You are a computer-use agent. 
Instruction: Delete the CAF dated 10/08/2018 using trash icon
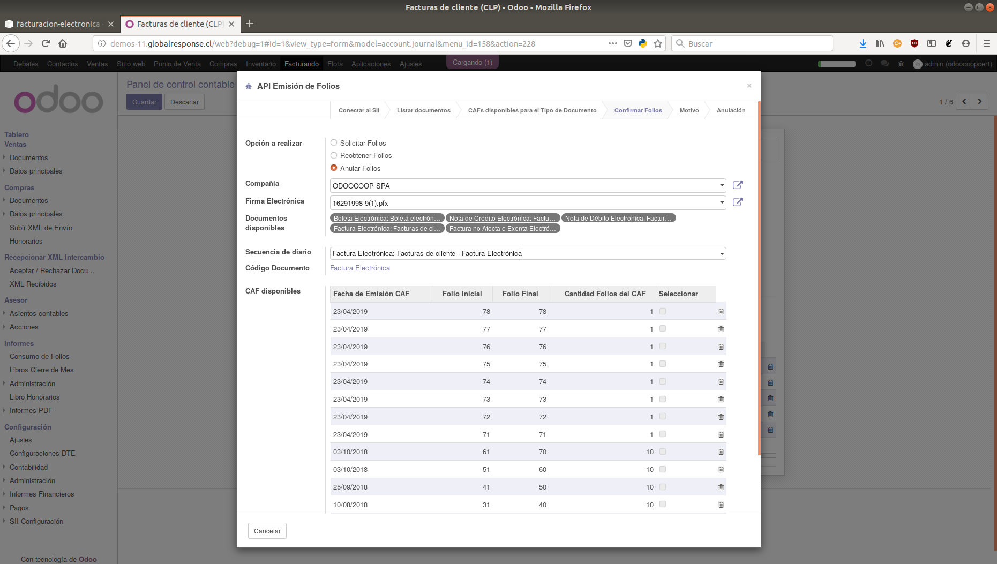[721, 505]
